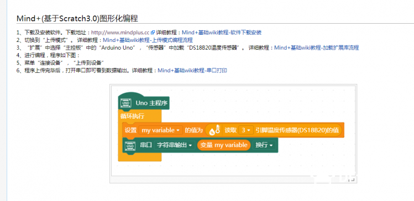Click the step 4 text 进行编程，程序如下图
The width and height of the screenshot is (414, 201).
click(52, 55)
